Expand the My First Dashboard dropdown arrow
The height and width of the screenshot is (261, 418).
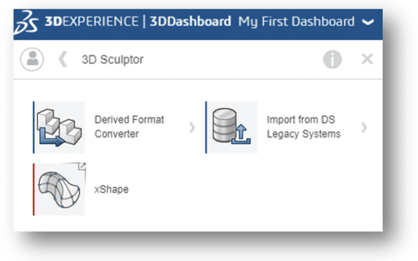pyautogui.click(x=368, y=22)
